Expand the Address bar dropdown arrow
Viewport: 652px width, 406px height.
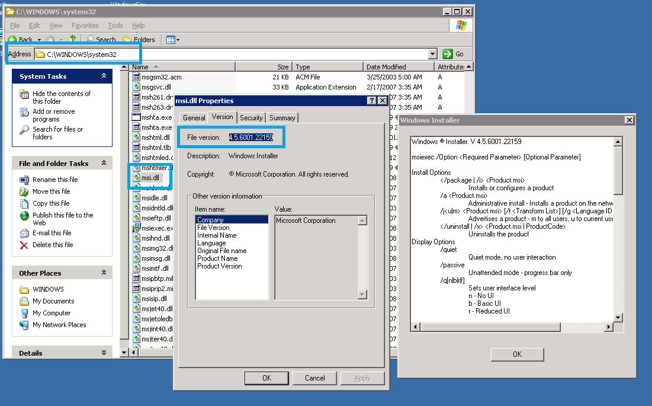pos(432,54)
